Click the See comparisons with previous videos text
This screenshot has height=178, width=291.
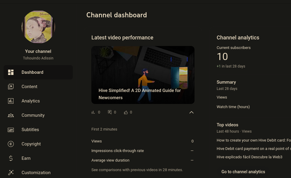pos(137,170)
